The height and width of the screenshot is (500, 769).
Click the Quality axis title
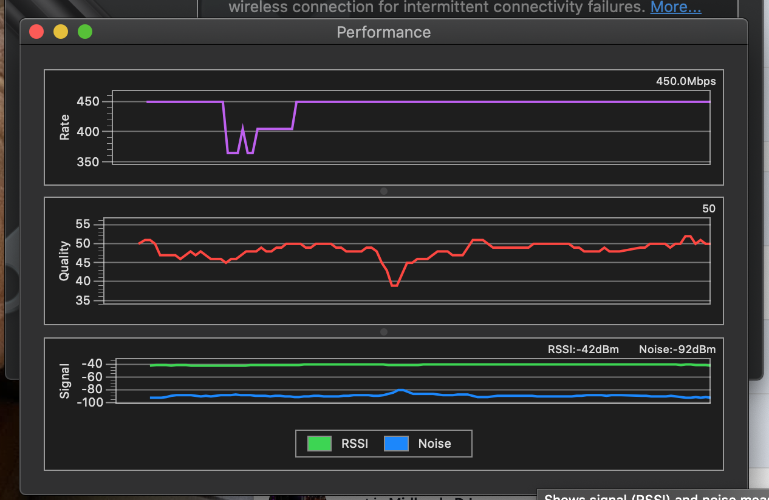click(64, 261)
